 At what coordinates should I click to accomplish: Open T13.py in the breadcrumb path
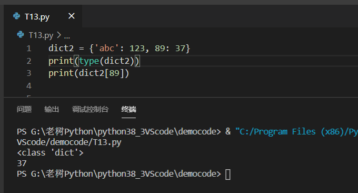pos(41,35)
